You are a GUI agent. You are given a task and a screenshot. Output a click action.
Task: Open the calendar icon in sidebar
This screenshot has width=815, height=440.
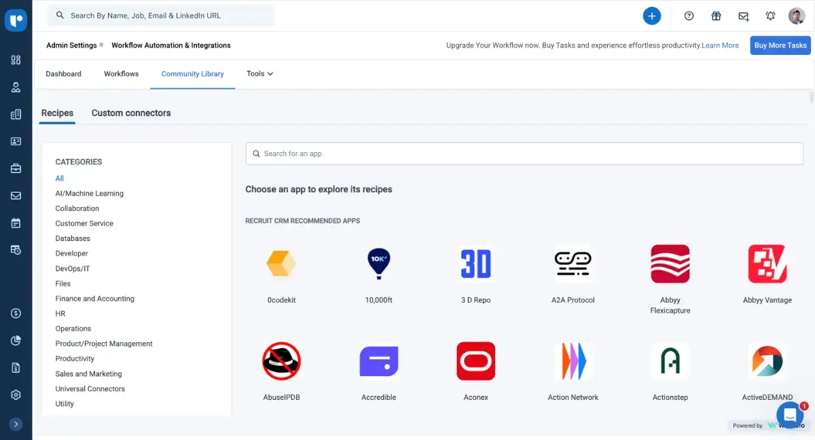(x=16, y=223)
